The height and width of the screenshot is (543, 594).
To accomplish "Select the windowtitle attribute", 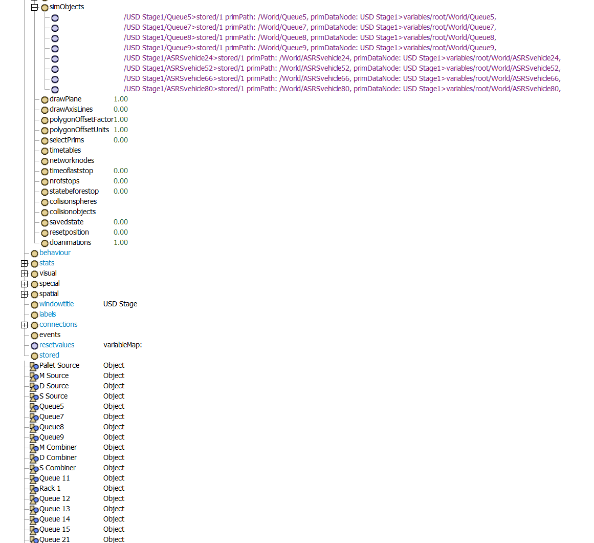I will [56, 304].
